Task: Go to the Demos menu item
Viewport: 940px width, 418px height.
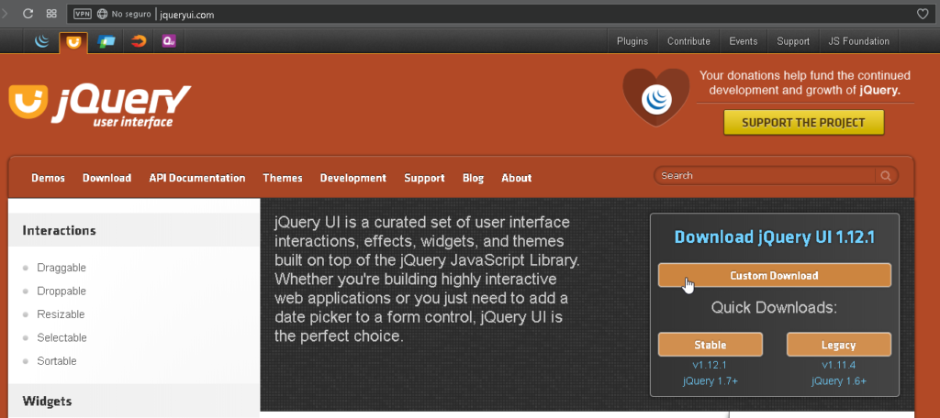Action: click(x=48, y=178)
